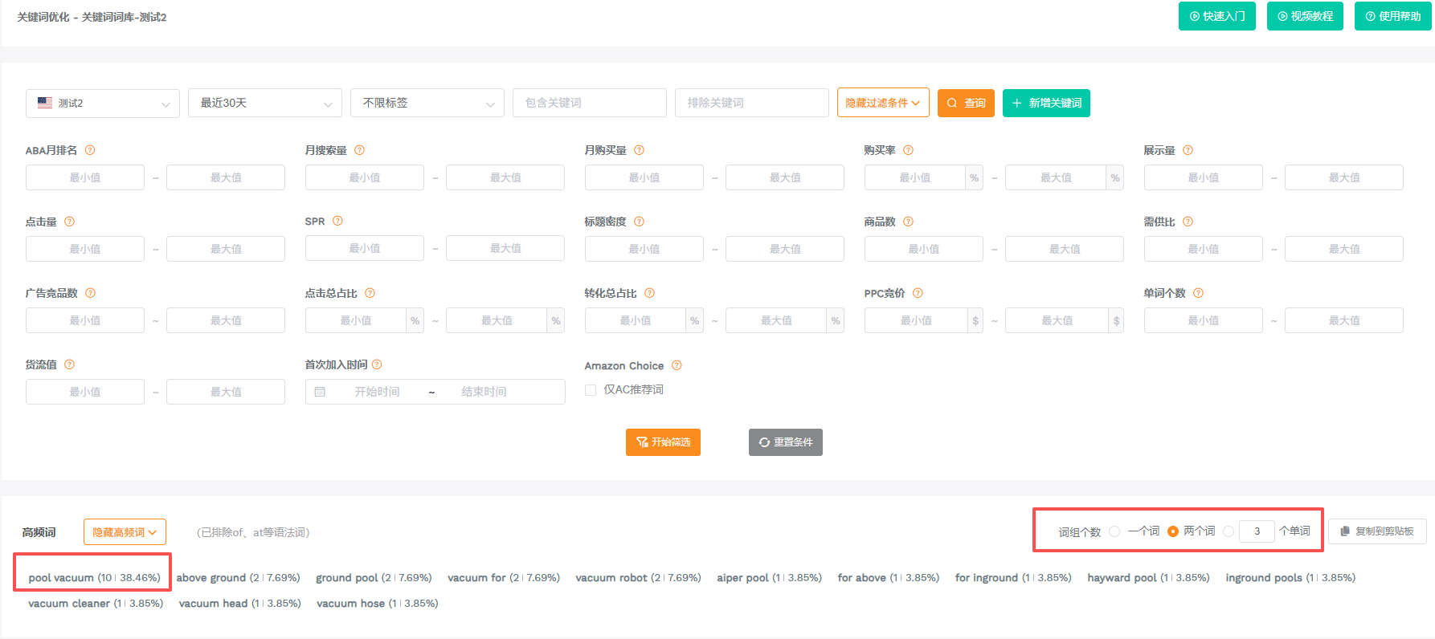Click the help icon beside SPR

pos(337,222)
